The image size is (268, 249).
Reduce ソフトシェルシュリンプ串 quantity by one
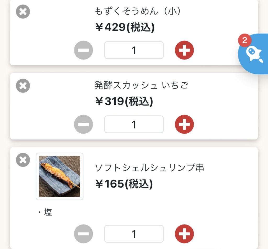coord(83,234)
